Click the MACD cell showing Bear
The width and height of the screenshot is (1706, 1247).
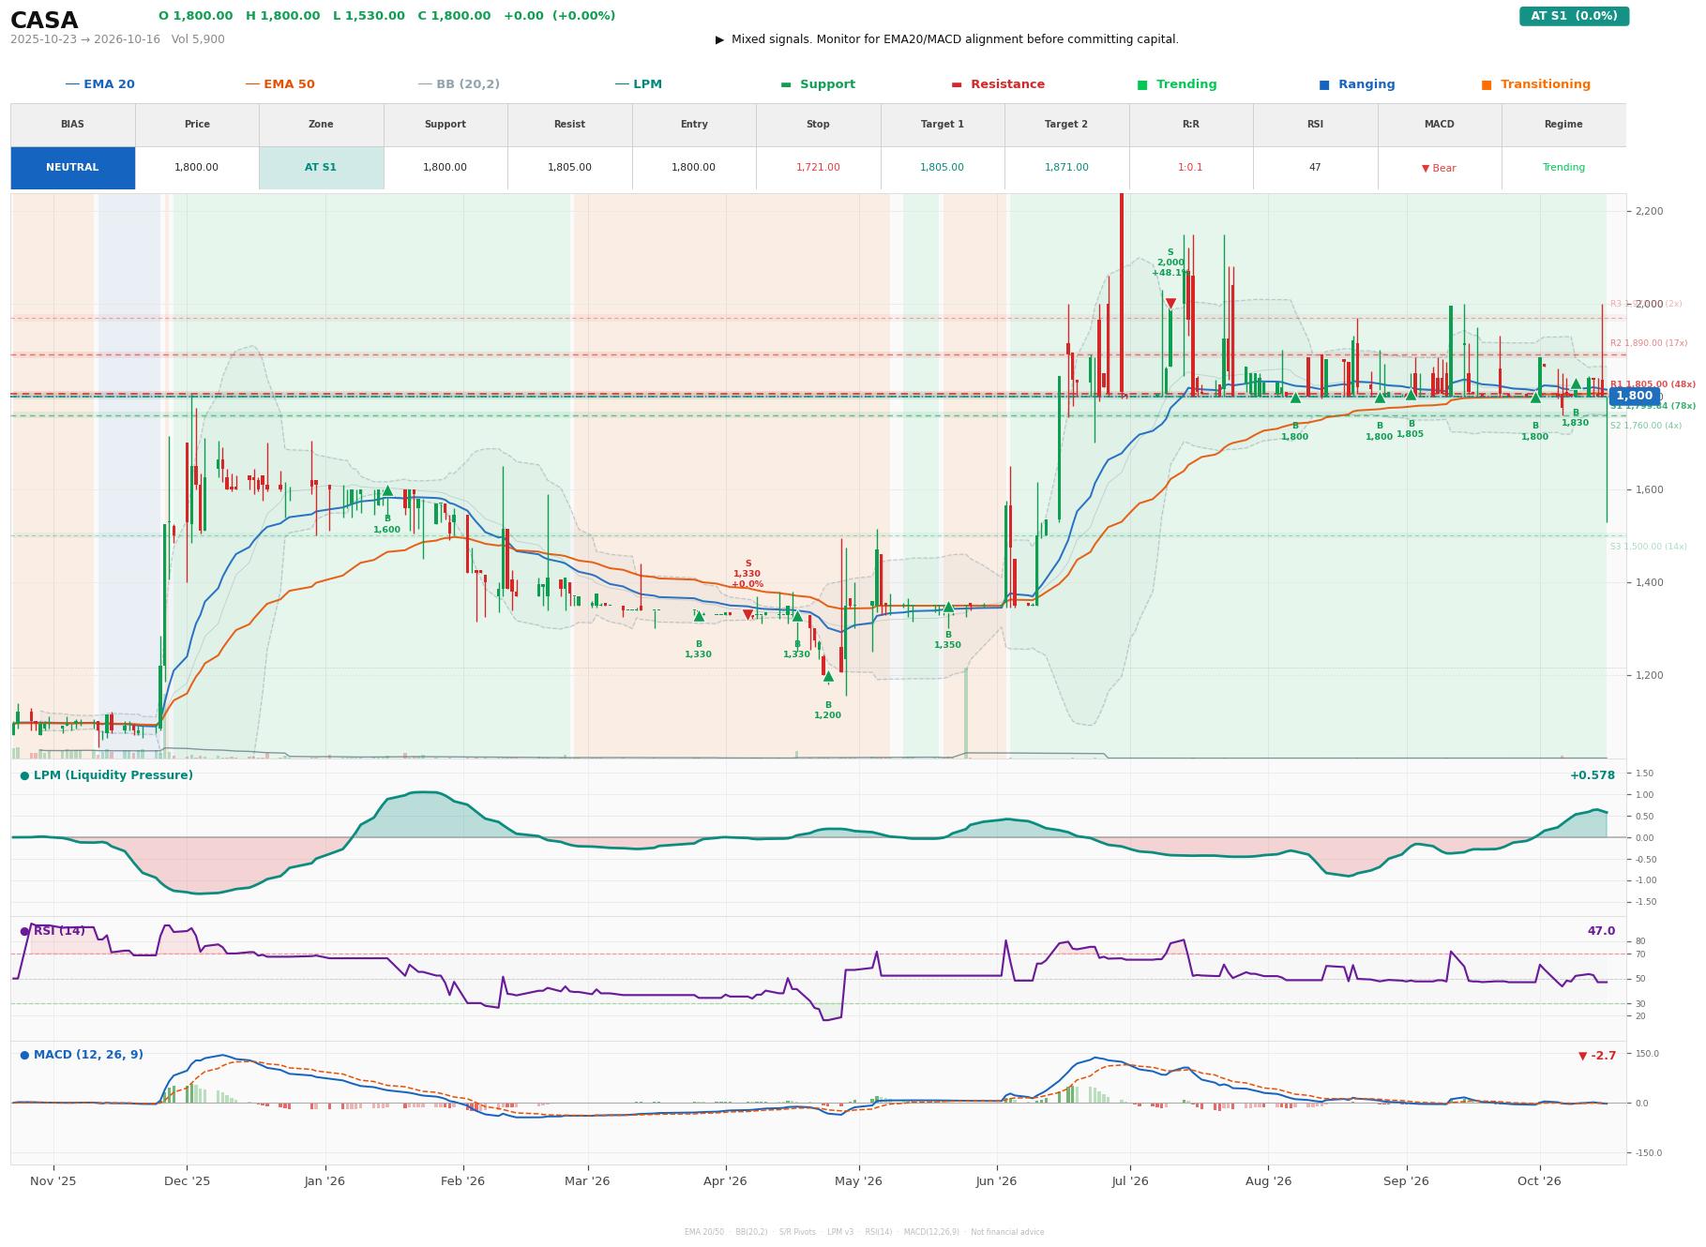click(x=1439, y=169)
